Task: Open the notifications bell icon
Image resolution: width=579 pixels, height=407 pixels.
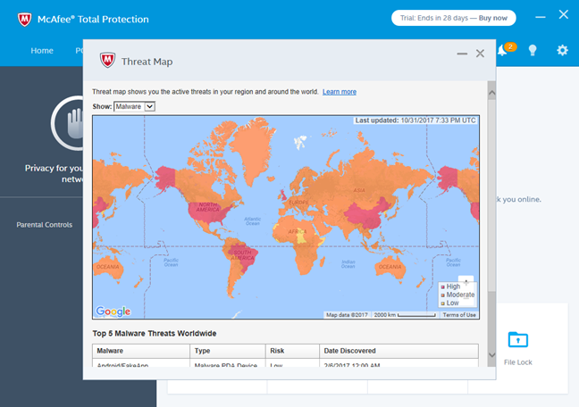Action: tap(502, 50)
